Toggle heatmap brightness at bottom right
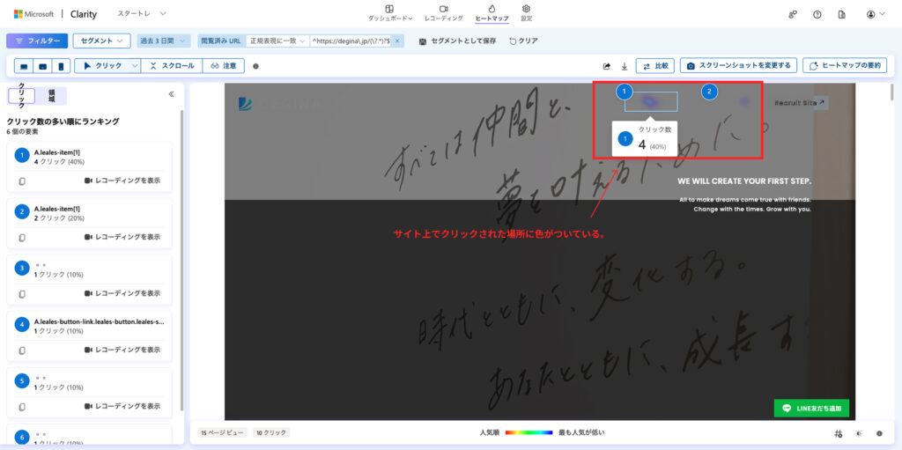 pyautogui.click(x=859, y=433)
